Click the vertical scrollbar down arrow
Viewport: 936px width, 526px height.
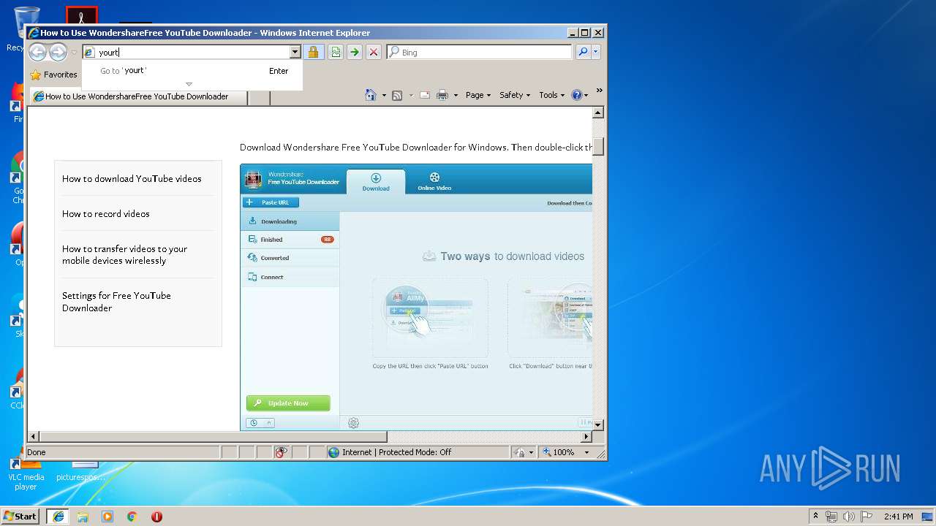point(598,424)
